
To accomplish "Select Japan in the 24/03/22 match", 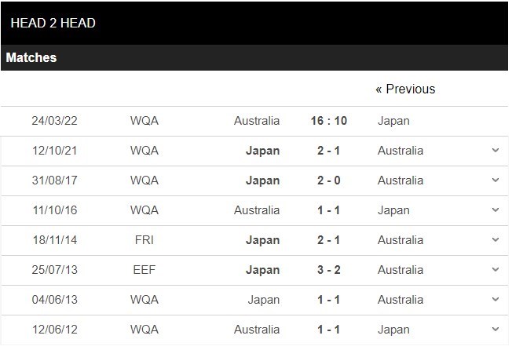I will click(393, 121).
